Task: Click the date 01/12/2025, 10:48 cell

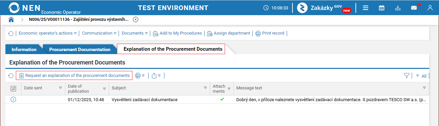Action: coord(86,100)
